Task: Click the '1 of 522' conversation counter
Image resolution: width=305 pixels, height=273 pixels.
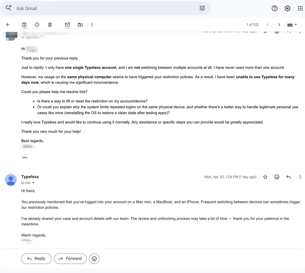Action: click(253, 25)
